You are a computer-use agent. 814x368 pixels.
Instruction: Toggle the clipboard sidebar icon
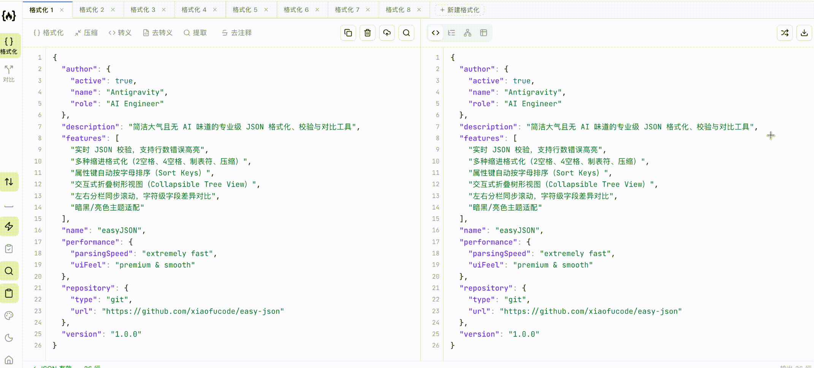9,293
